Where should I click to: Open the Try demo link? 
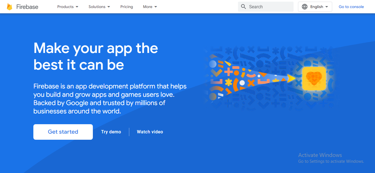[x=111, y=132]
